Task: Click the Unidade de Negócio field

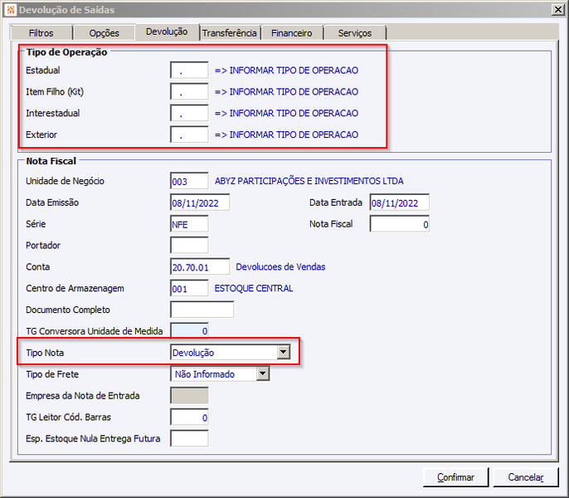Action: click(x=189, y=181)
